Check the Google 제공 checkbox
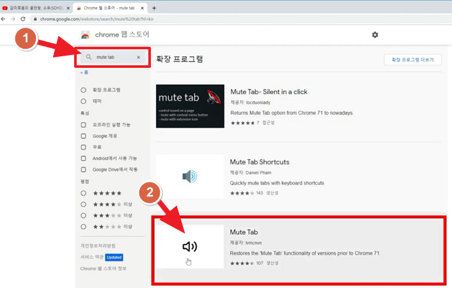Viewport: 452px width, 288px height. point(83,136)
